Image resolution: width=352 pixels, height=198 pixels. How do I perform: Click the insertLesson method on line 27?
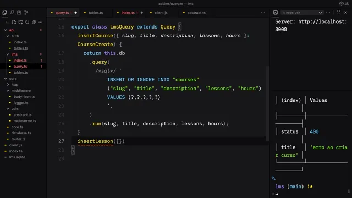pos(95,141)
